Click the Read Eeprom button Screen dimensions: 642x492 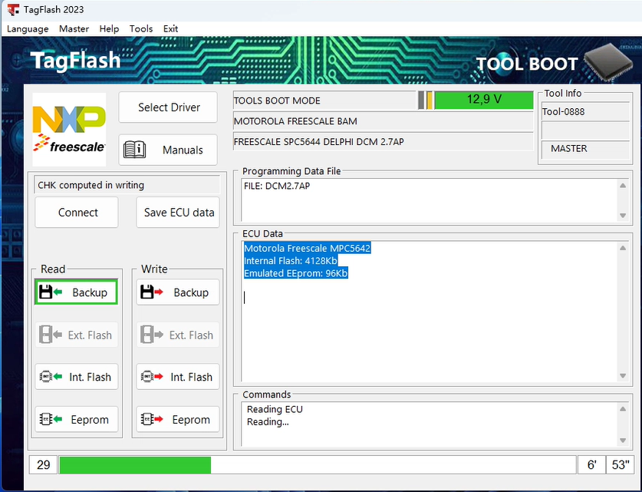(77, 419)
